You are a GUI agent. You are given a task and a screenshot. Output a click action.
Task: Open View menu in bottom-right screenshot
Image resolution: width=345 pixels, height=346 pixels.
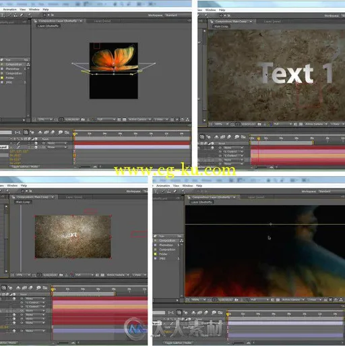click(176, 185)
